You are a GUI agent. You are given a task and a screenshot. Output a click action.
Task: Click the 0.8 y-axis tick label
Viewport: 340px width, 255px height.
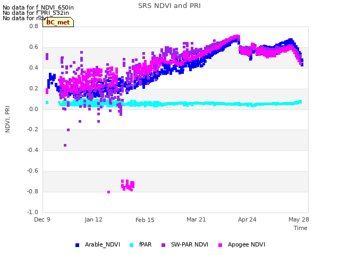tap(33, 26)
